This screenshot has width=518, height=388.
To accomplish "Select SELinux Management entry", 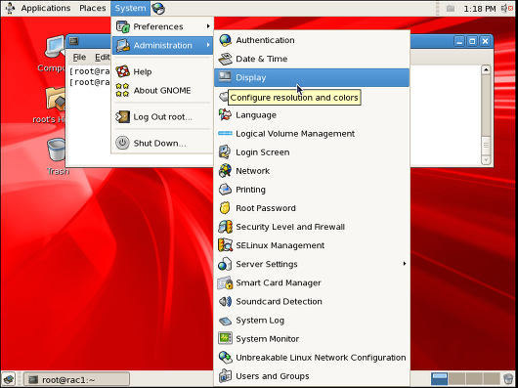I will [312, 245].
